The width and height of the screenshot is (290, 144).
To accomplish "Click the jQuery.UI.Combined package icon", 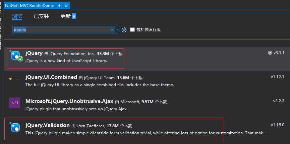I will 14,79.
